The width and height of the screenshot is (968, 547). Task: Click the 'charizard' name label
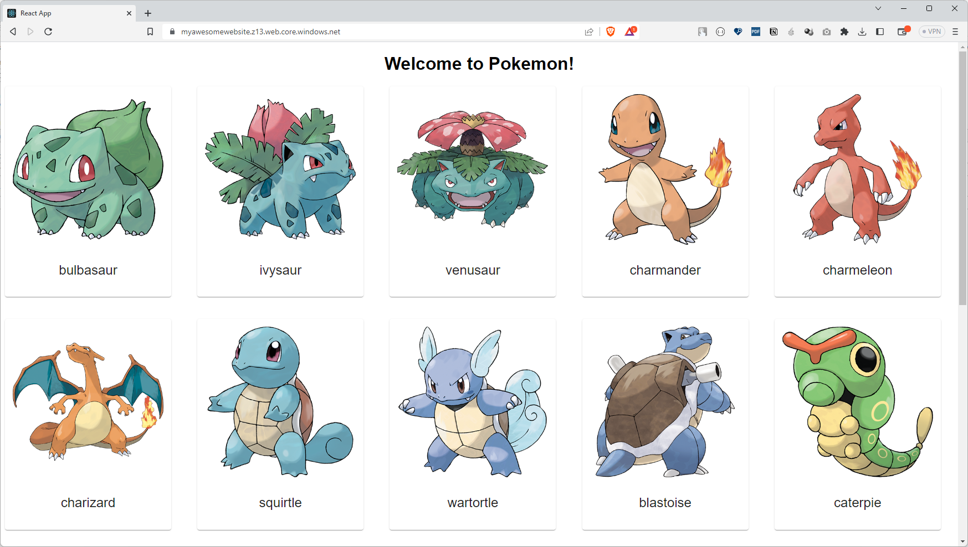pos(88,503)
